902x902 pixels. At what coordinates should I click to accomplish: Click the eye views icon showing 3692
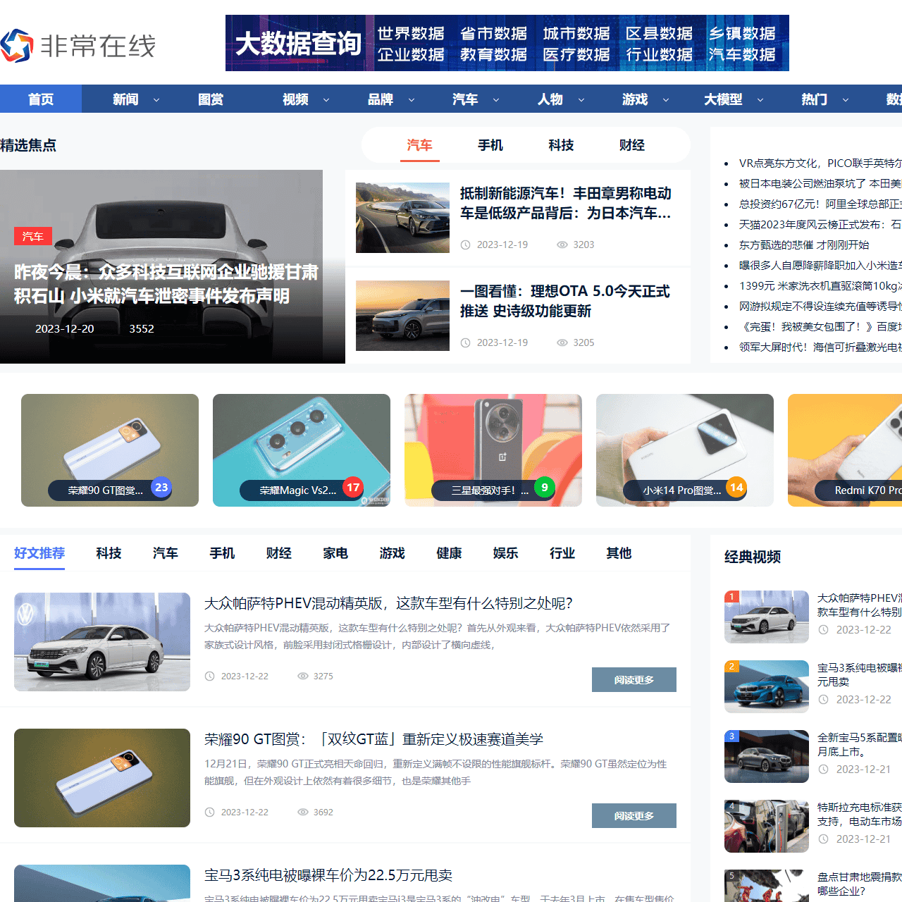tap(303, 812)
